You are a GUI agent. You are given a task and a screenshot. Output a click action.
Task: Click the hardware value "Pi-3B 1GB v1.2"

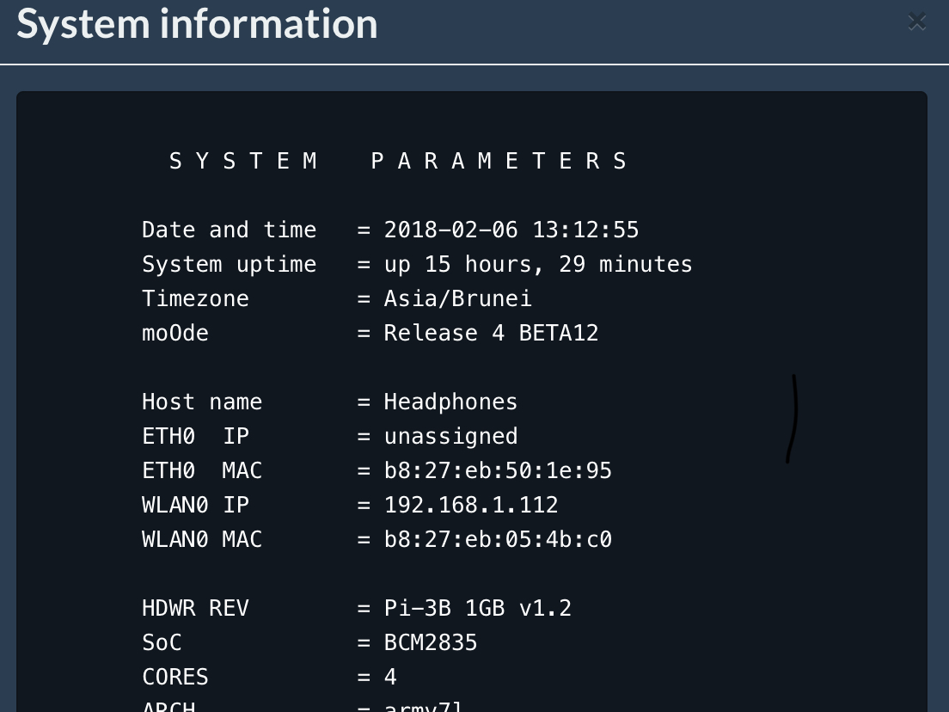click(x=478, y=608)
